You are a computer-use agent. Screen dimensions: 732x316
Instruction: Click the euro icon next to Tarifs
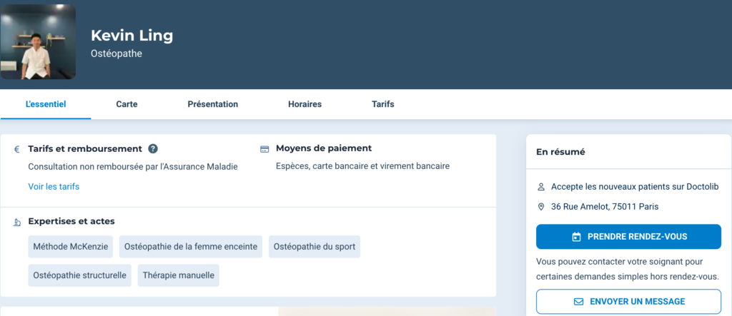click(16, 149)
